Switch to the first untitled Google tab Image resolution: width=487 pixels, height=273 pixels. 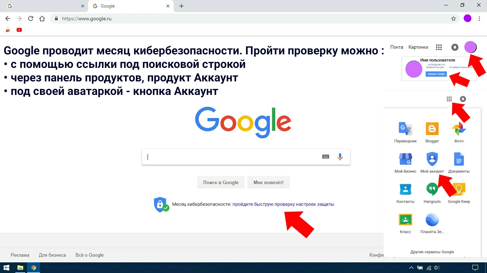pyautogui.click(x=44, y=6)
